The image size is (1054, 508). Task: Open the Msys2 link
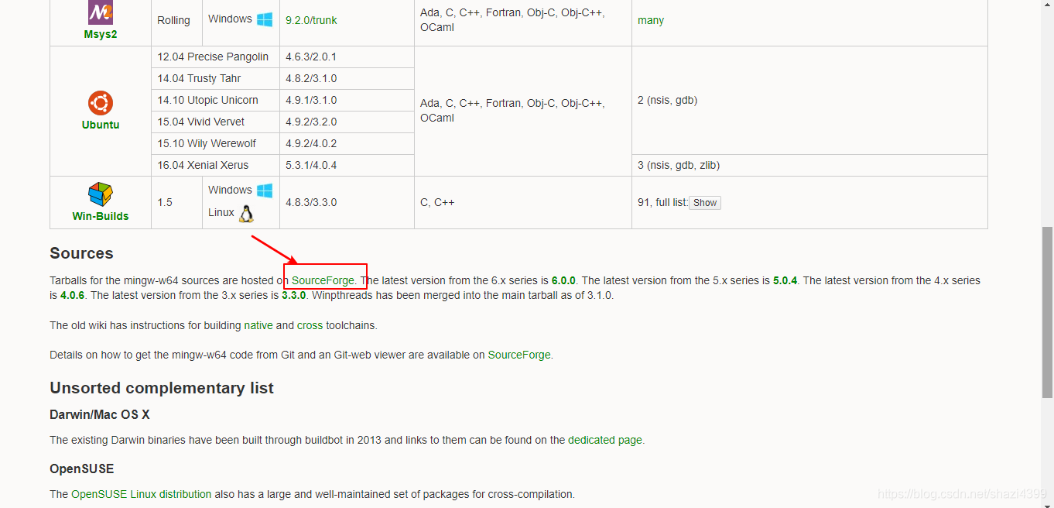point(101,34)
